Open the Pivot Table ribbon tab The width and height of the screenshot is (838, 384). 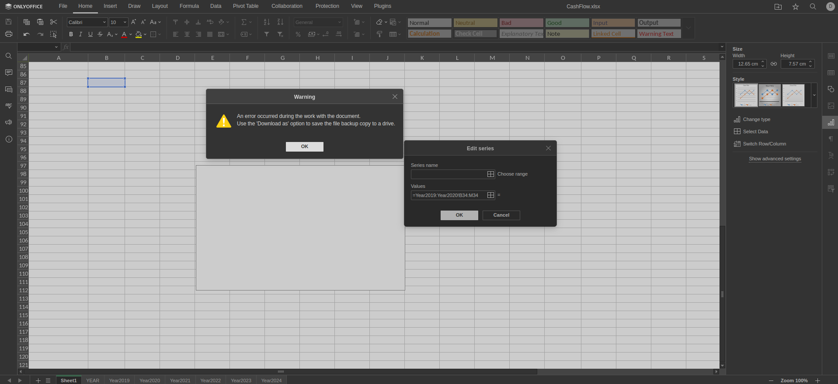click(245, 6)
